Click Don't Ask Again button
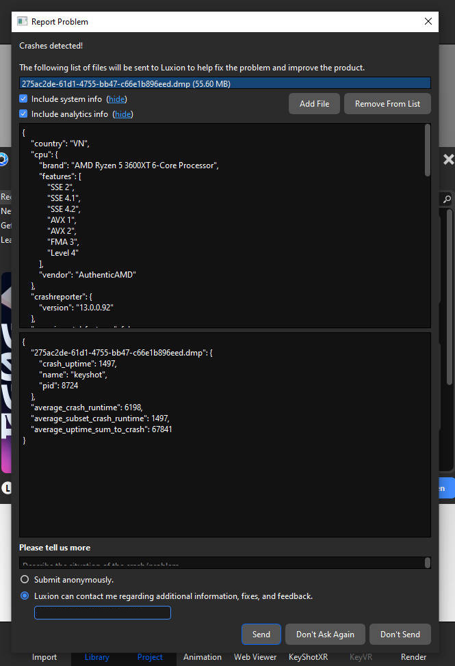455x666 pixels. pyautogui.click(x=325, y=634)
